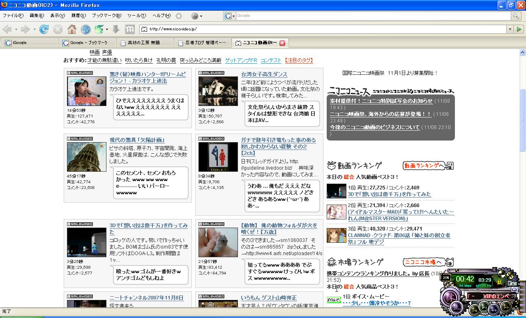
Task: Click the page vertical scrollbar thumb
Action: coord(523,120)
